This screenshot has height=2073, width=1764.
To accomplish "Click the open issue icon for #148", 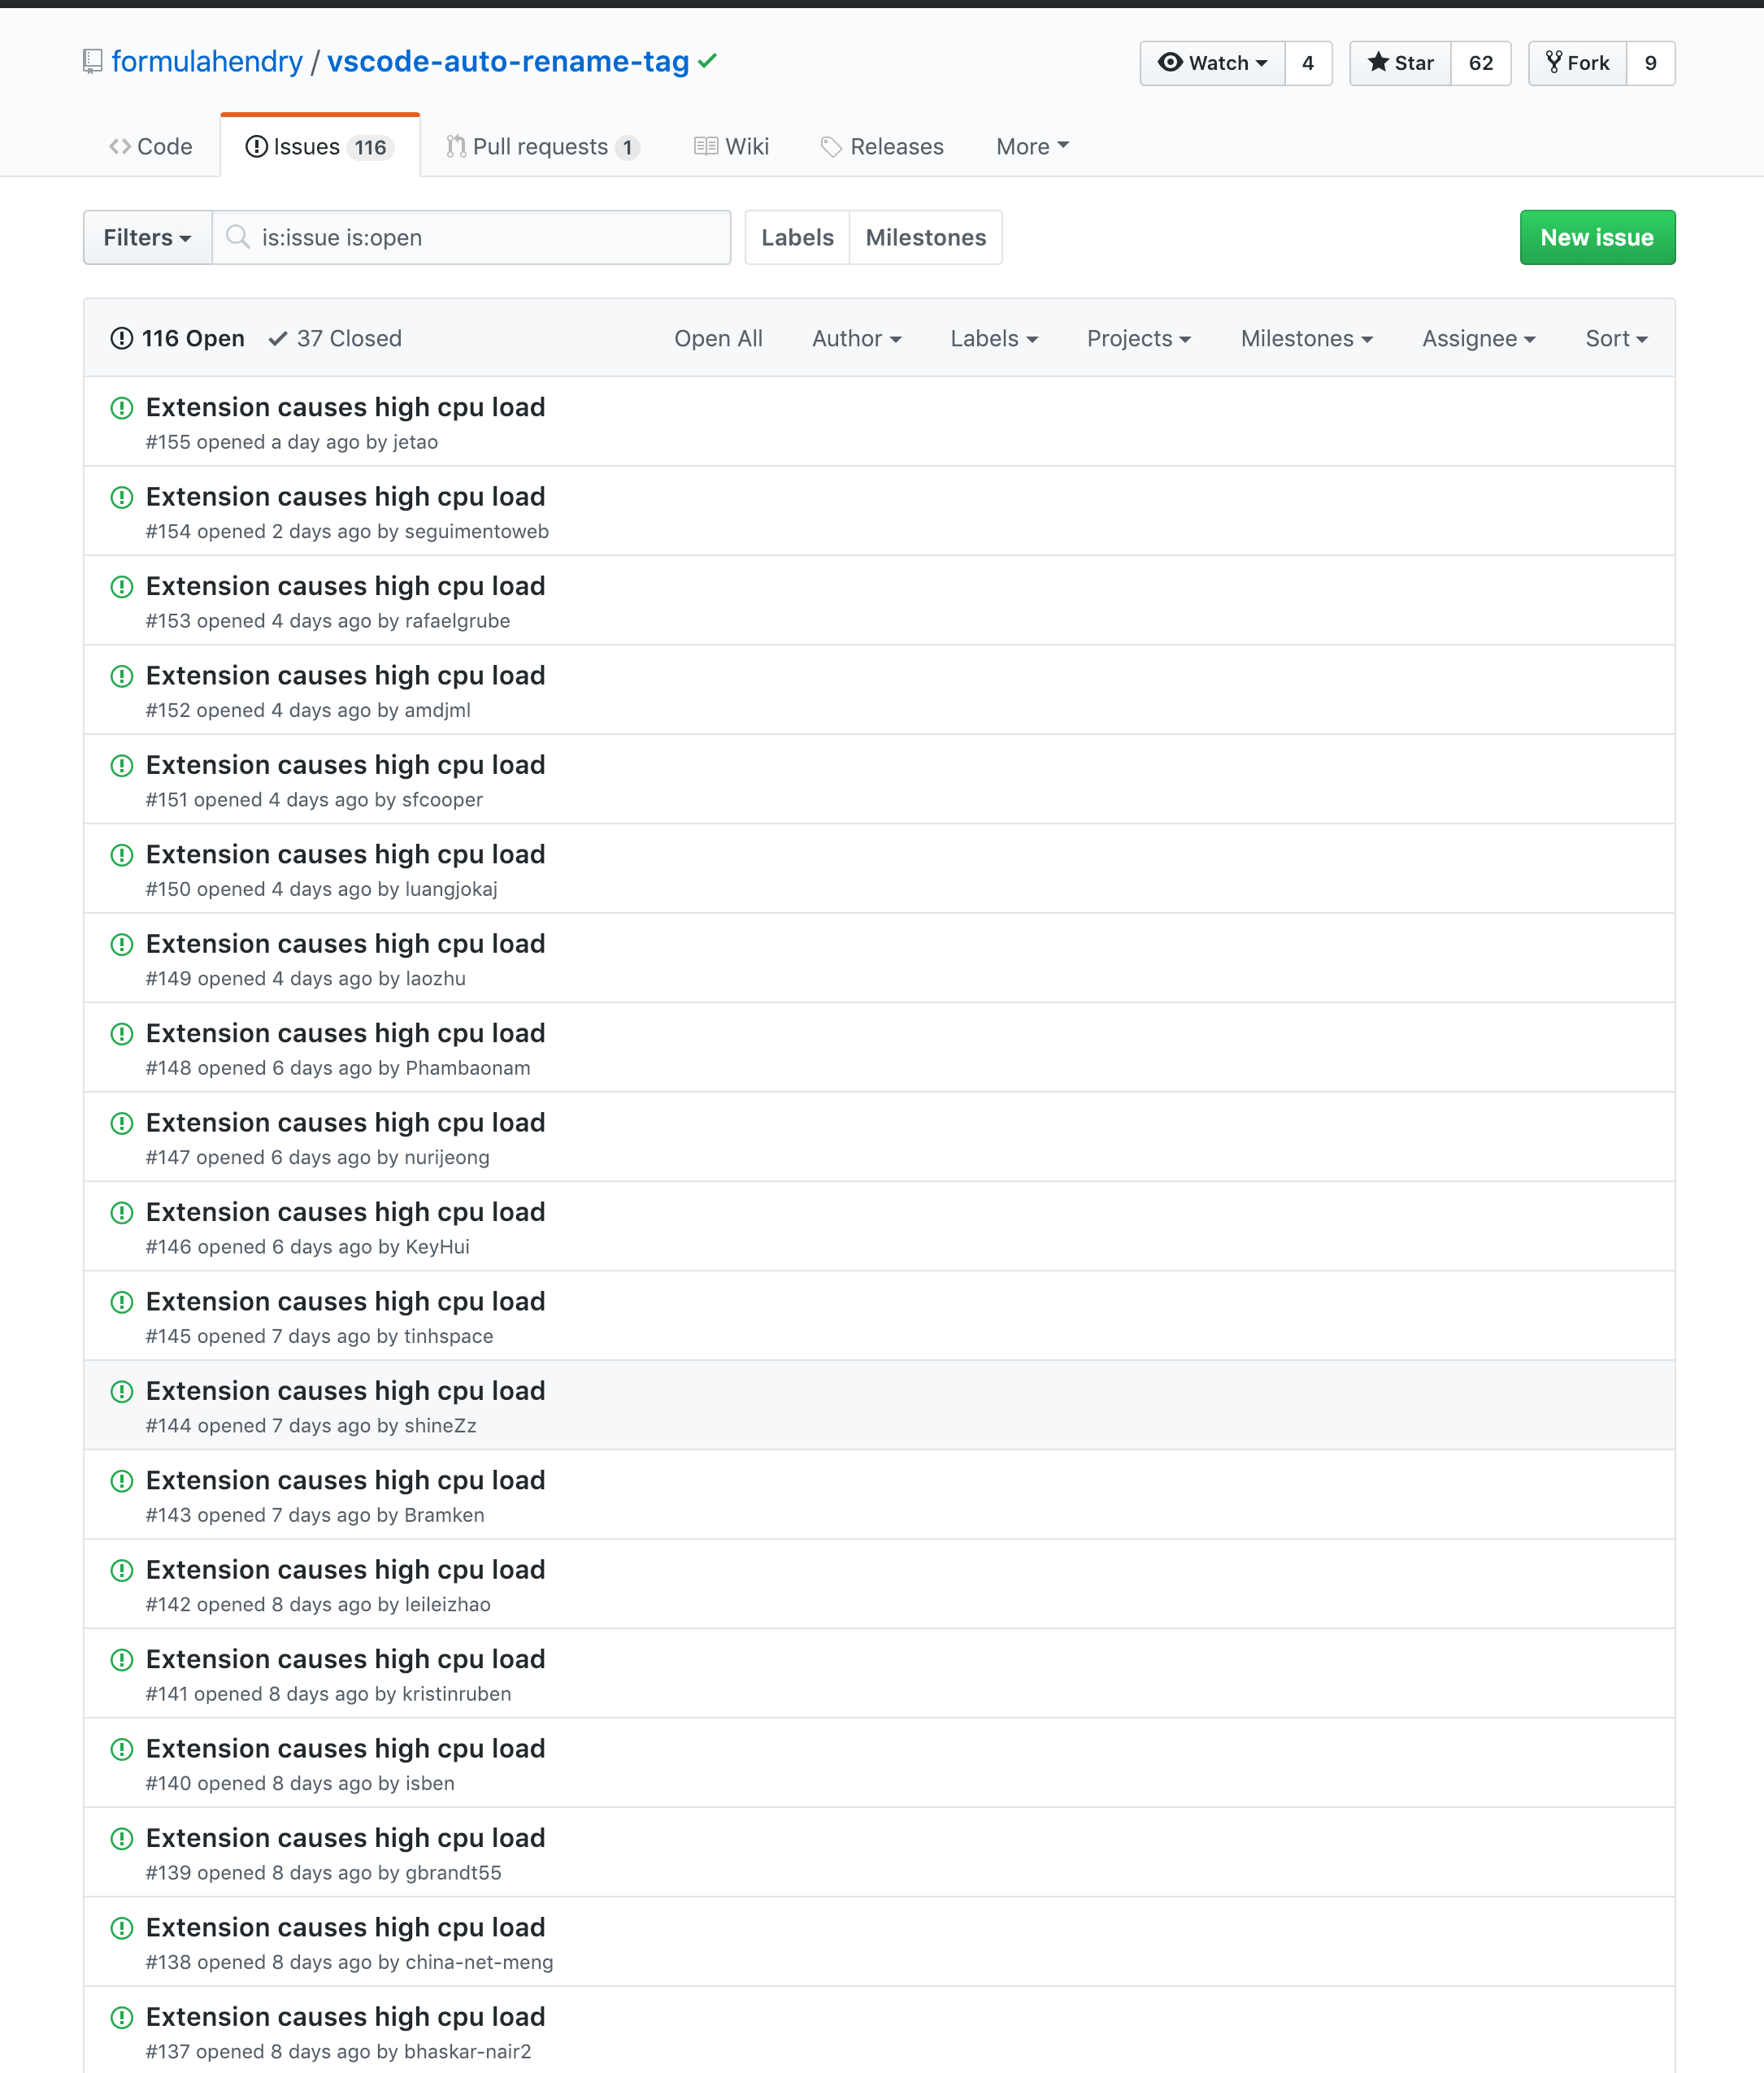I will click(x=122, y=1034).
